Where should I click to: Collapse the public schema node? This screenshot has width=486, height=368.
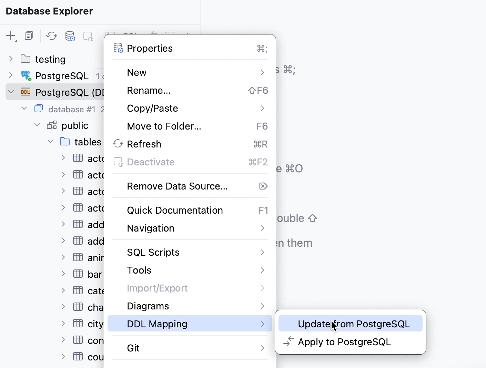point(37,125)
